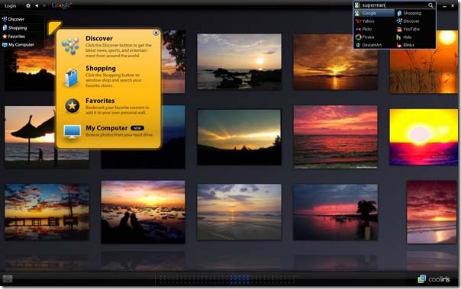Open Discover in the left sidebar
This screenshot has width=461, height=289.
pos(13,19)
